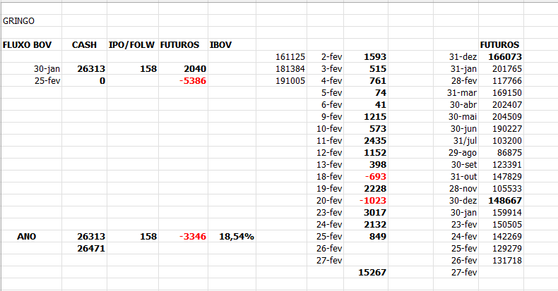This screenshot has width=558, height=291.
Task: Click the red -693 cell
Action: (x=366, y=177)
